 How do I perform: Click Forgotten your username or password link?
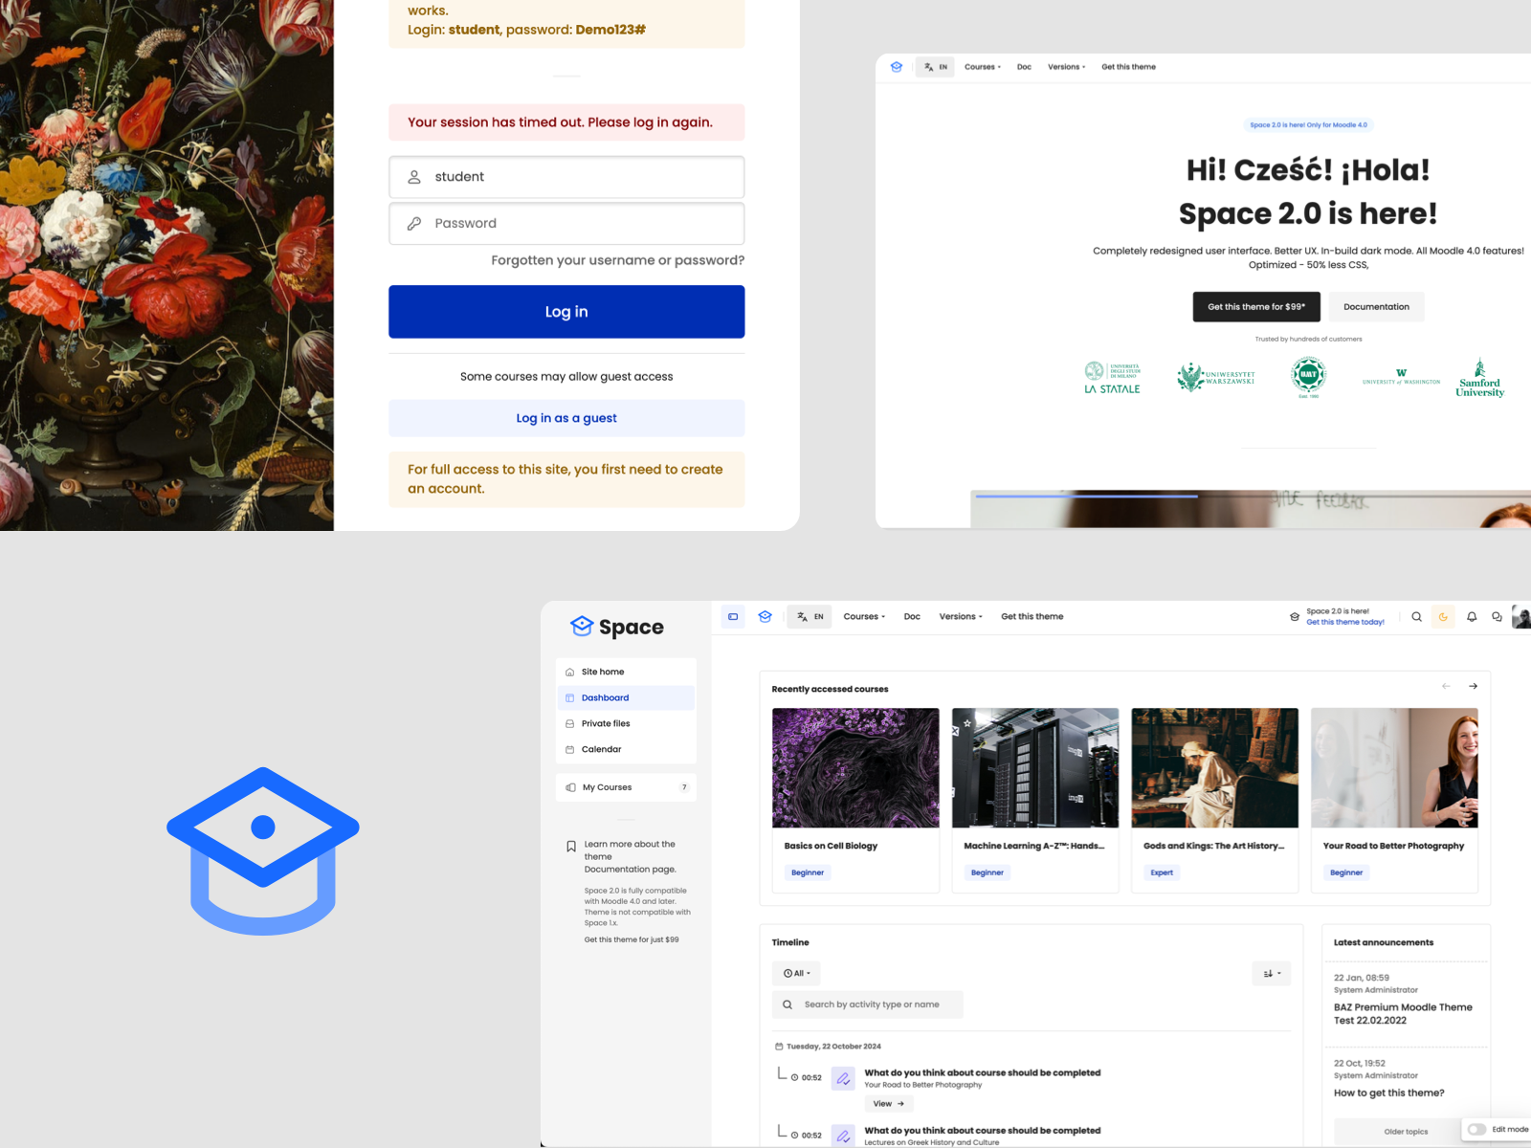[x=616, y=260]
